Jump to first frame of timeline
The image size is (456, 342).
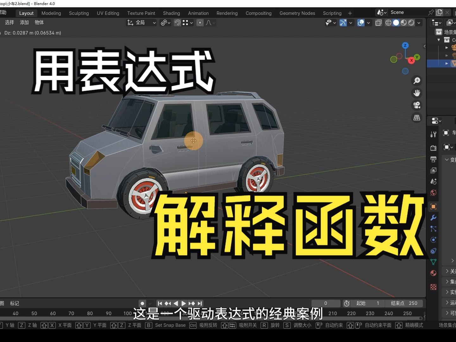(x=160, y=303)
